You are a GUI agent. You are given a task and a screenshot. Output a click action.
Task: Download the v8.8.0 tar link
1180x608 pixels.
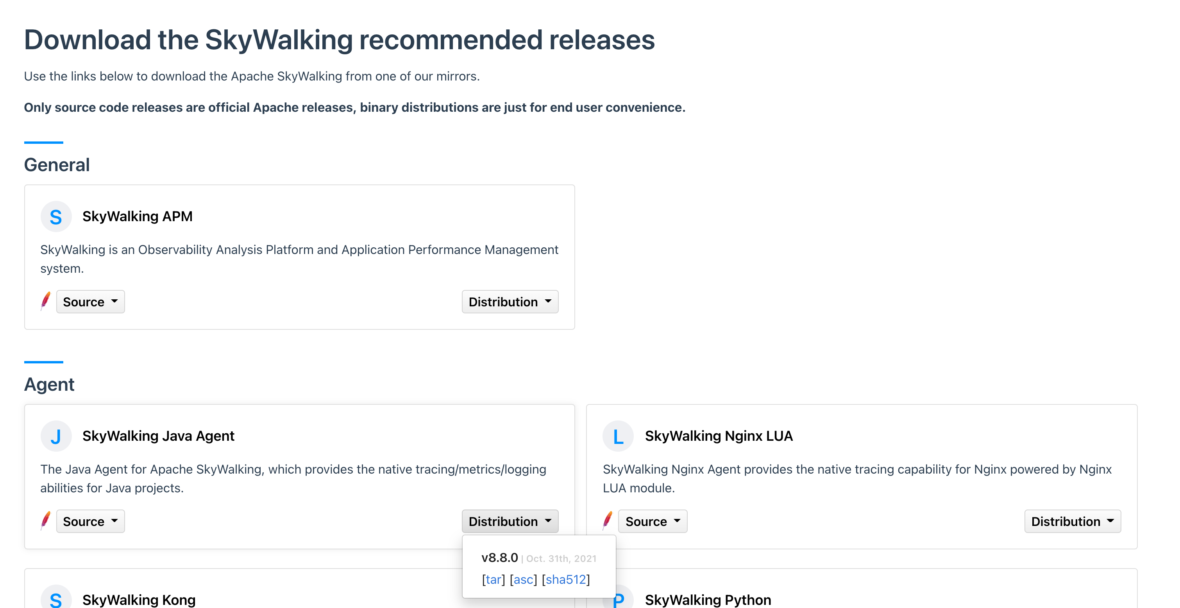coord(493,579)
